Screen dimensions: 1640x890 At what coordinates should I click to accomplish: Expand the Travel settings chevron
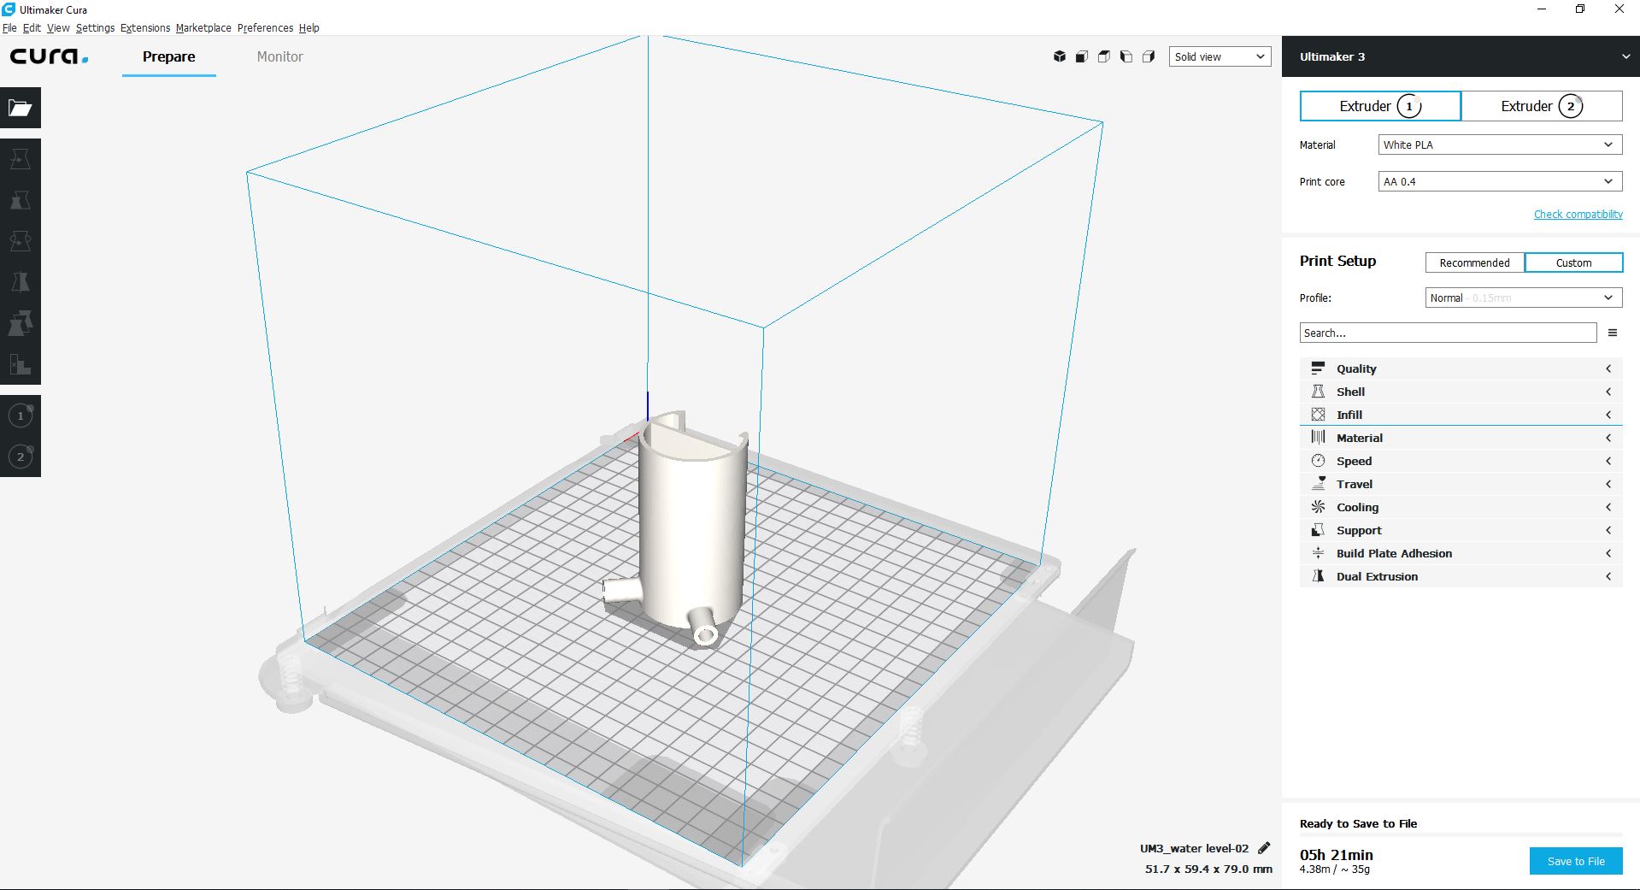pos(1608,484)
